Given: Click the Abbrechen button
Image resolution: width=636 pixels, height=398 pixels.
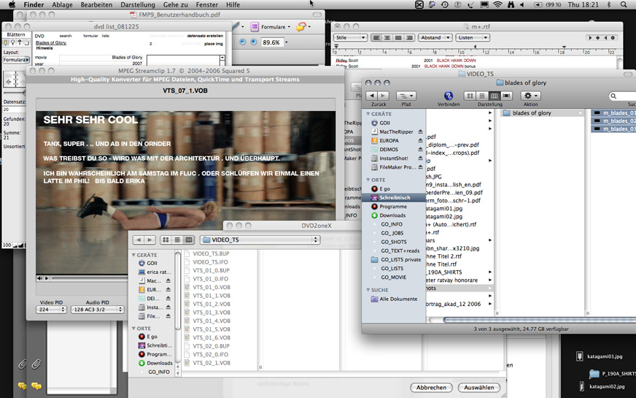Looking at the screenshot, I should coord(431,387).
